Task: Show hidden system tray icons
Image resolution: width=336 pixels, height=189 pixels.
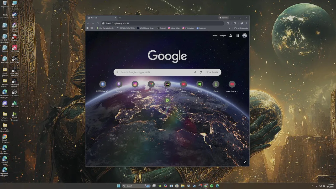Action: (x=312, y=186)
